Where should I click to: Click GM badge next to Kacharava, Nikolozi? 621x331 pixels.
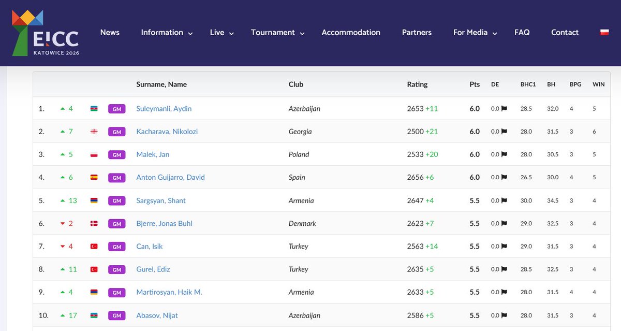117,132
